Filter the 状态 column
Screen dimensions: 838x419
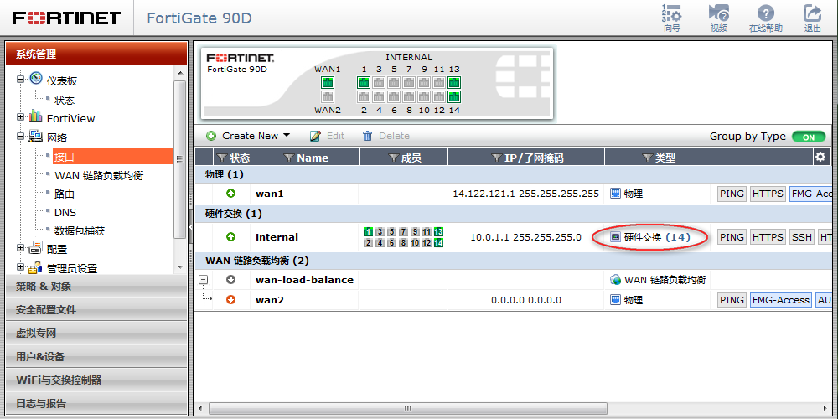click(x=222, y=158)
